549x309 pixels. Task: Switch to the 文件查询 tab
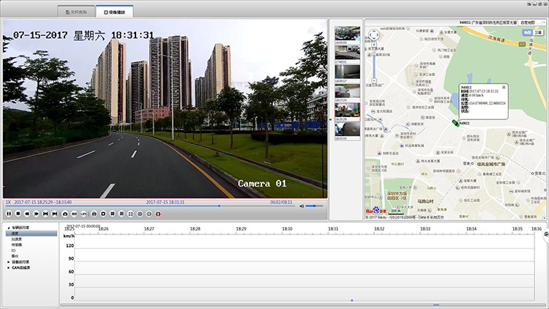(76, 12)
